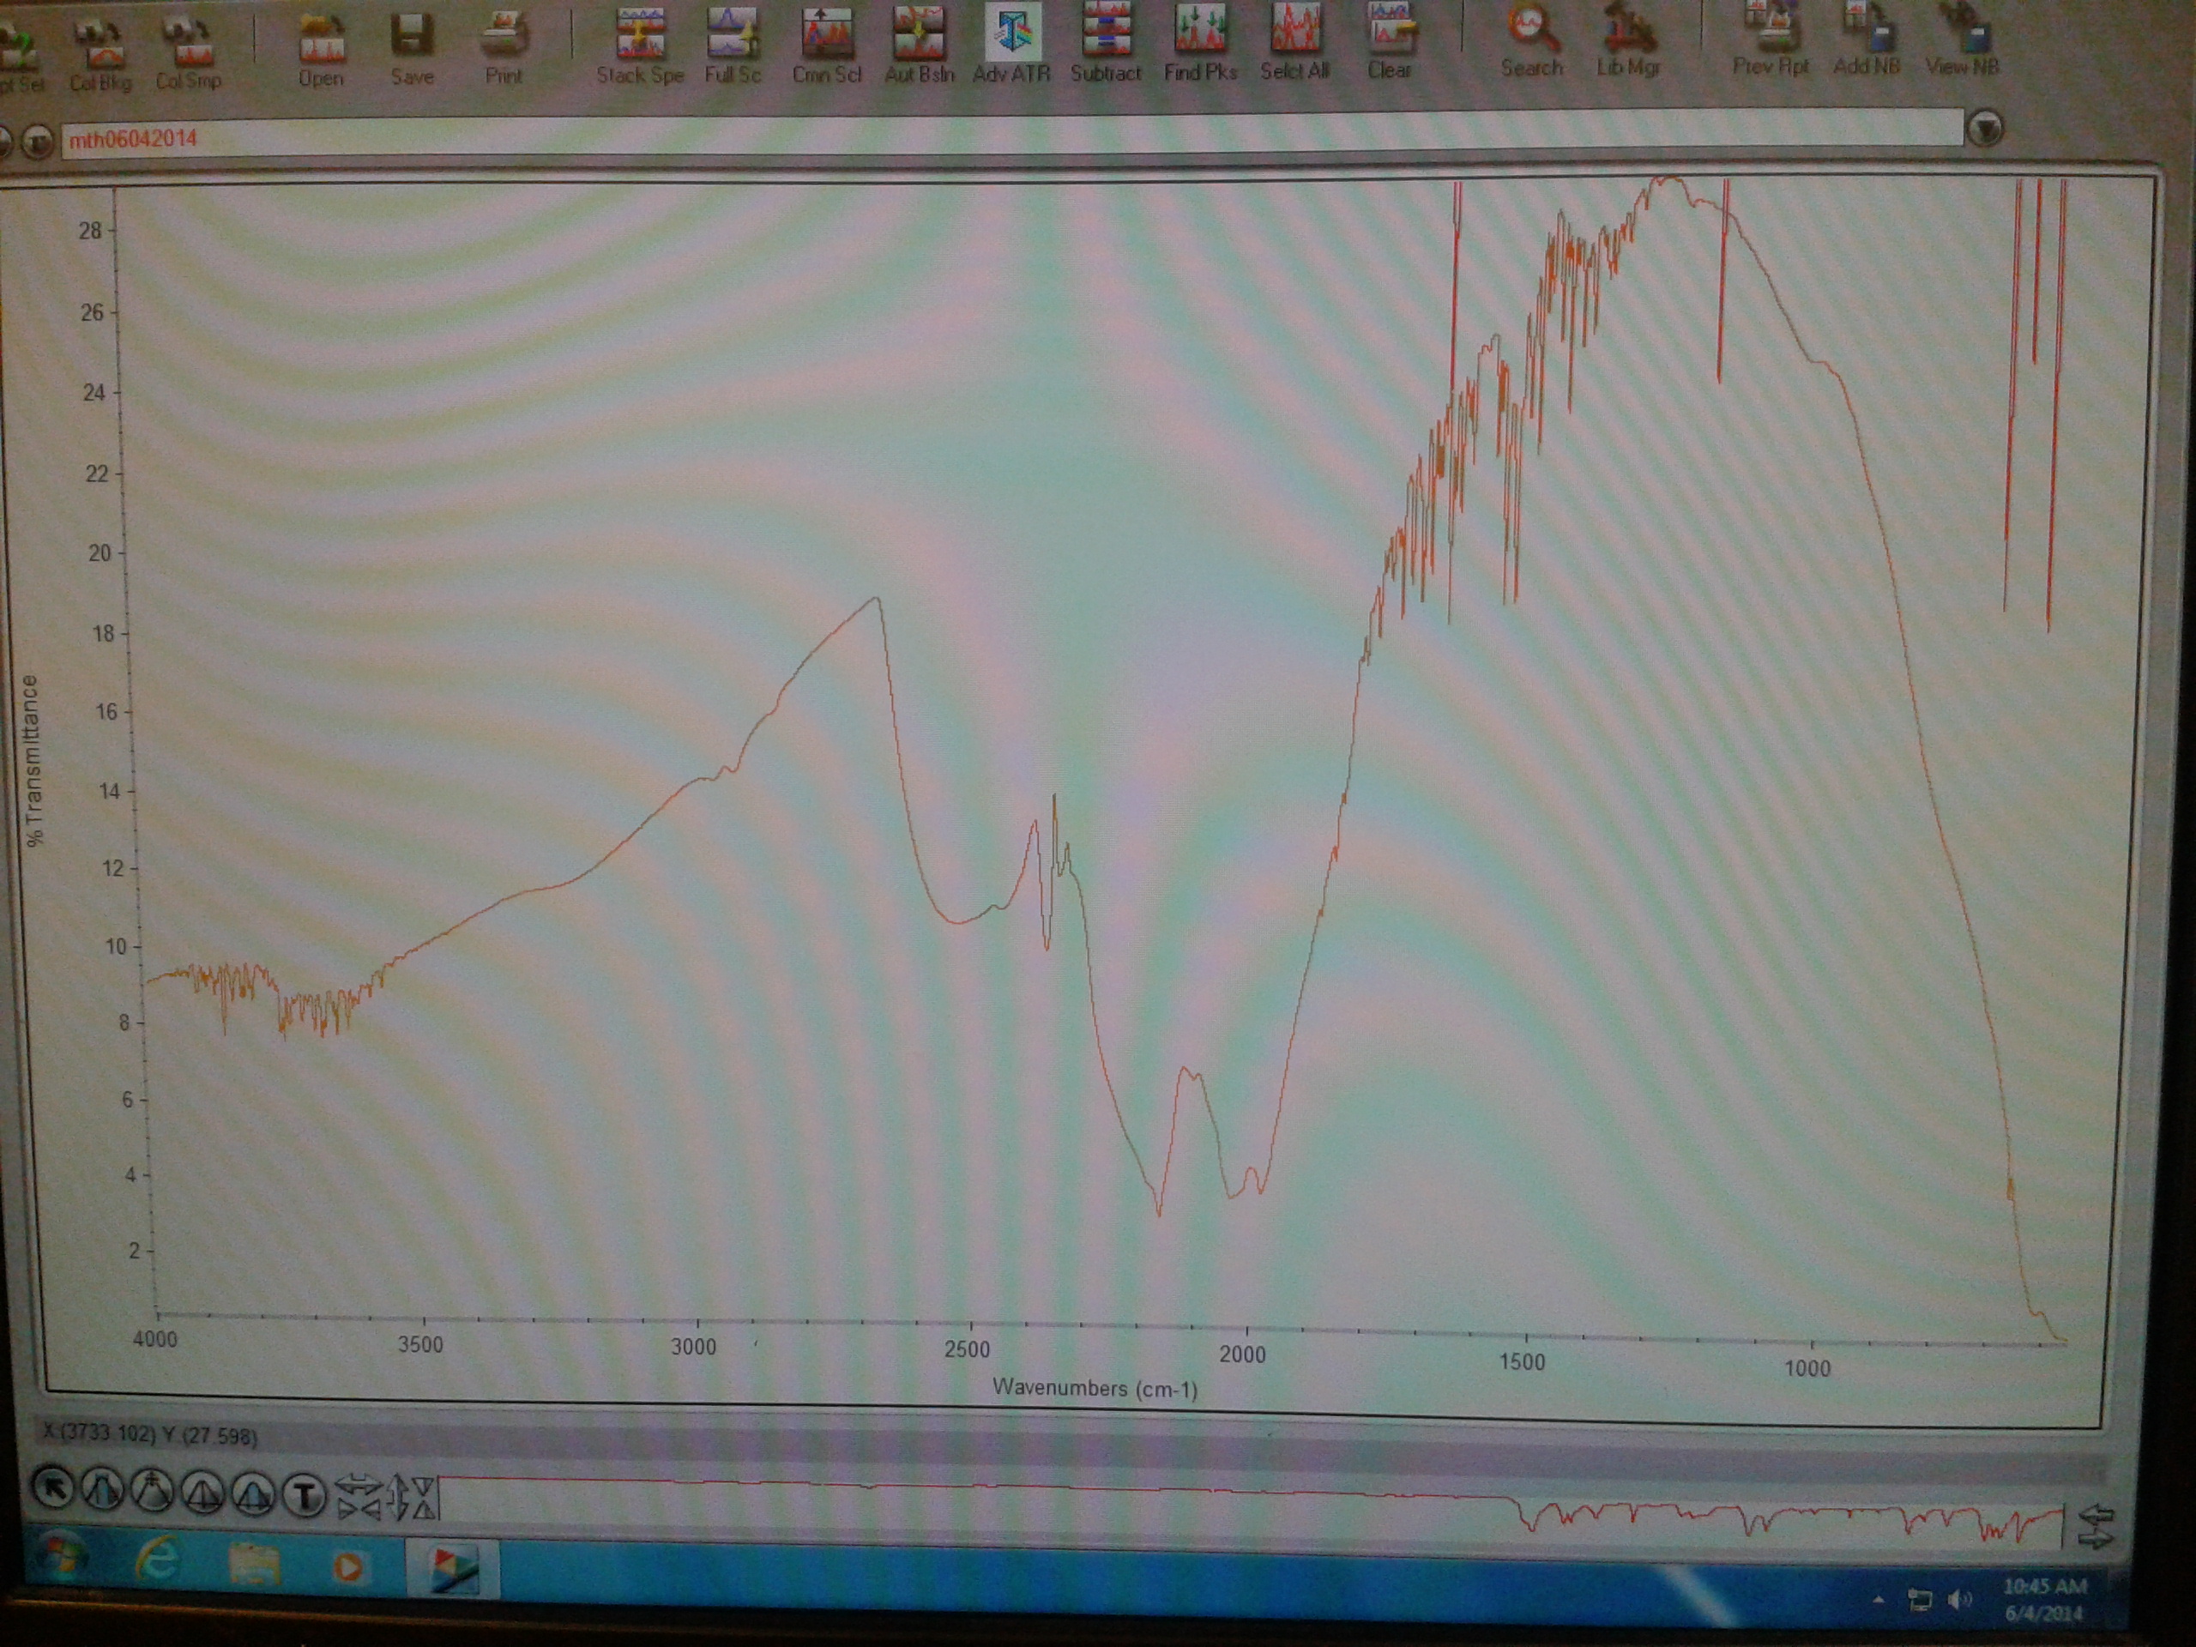
Task: Activate the T text annotation tool
Action: 305,1495
